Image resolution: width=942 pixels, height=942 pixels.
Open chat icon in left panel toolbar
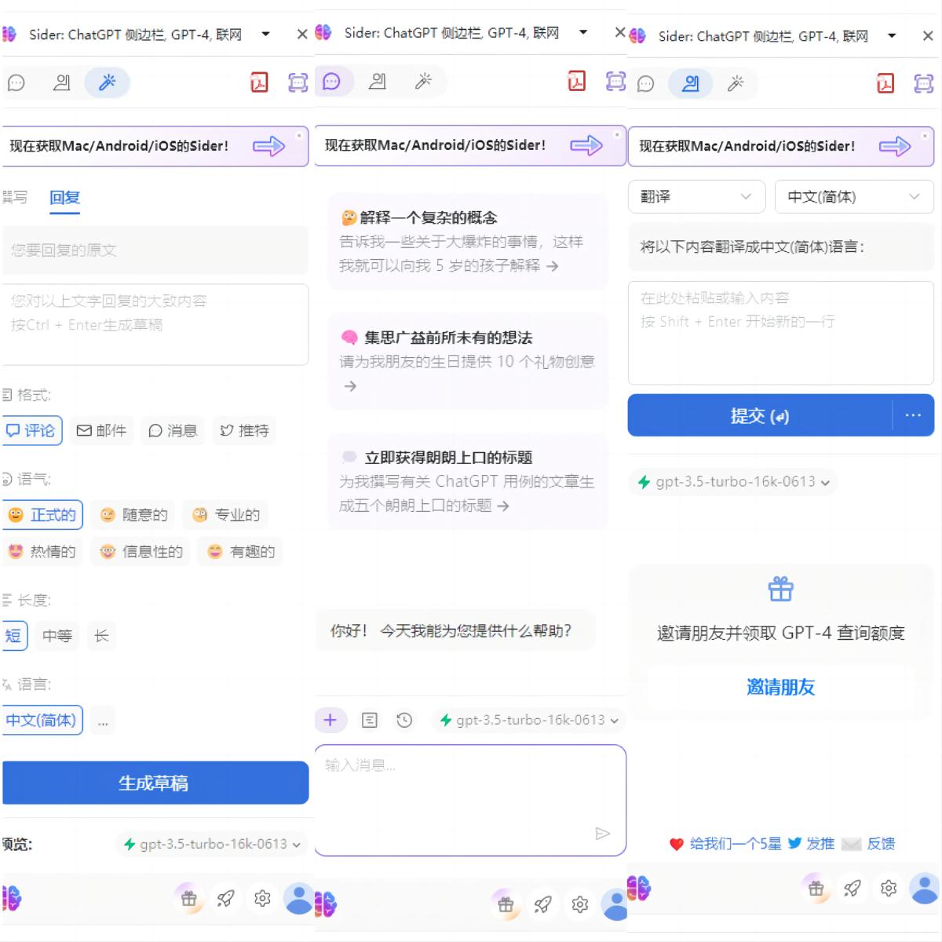tap(16, 82)
